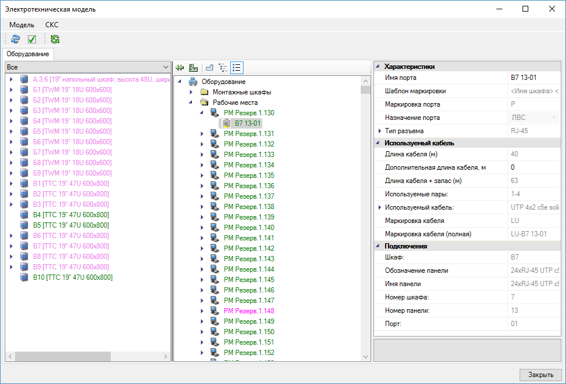Viewport: 566px width, 384px height.
Task: Click the workstation icon of РМ Резерв.1.130
Action: tap(215, 113)
